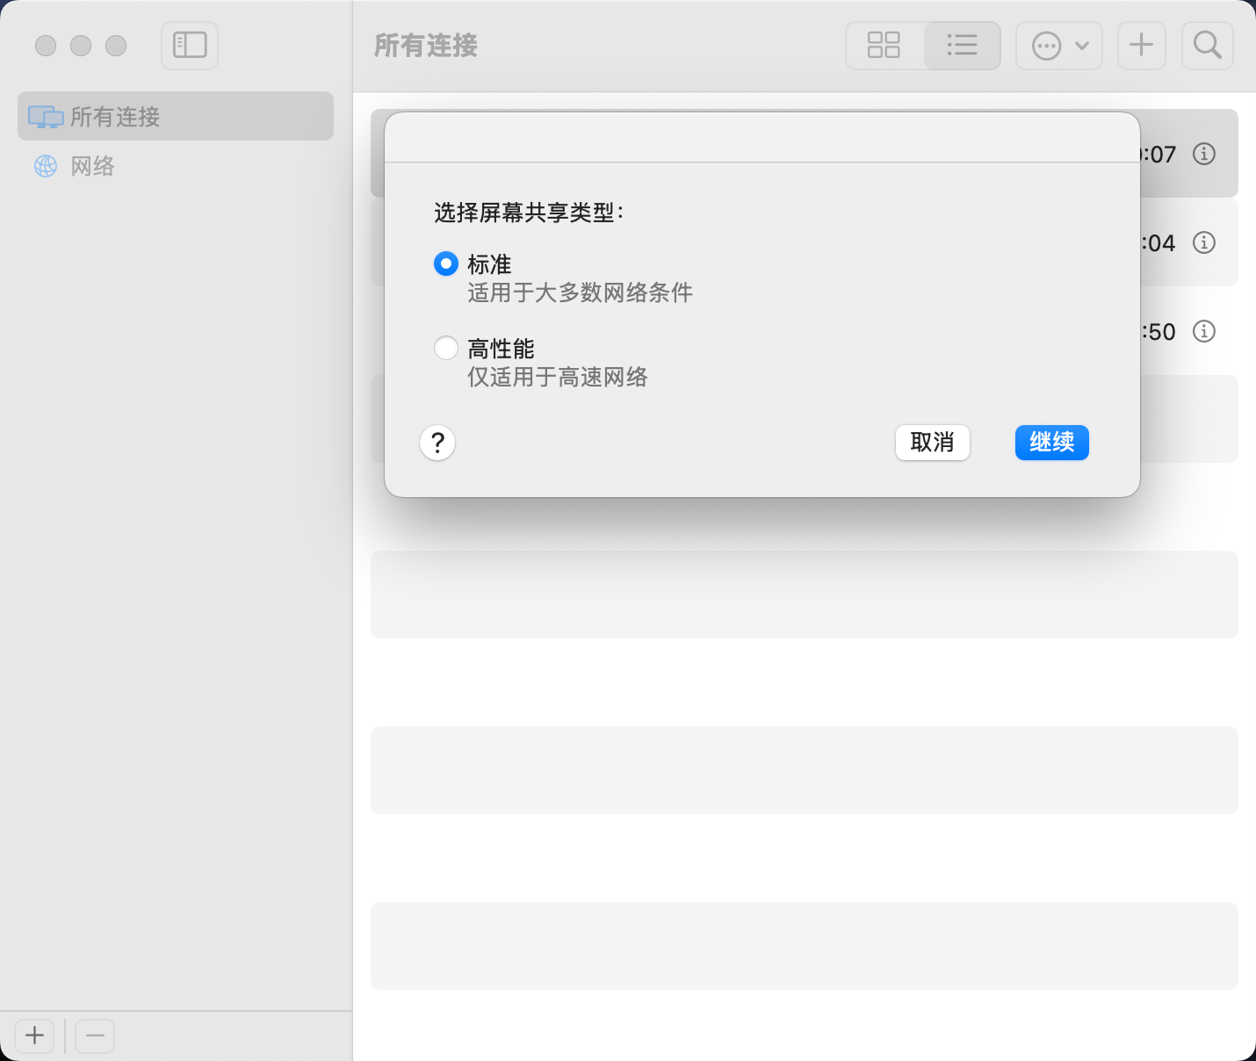Click the 高性能 option label text
The height and width of the screenshot is (1061, 1256).
(501, 349)
